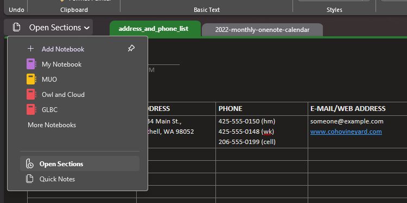Choose Add Notebook from the list
The height and width of the screenshot is (203, 407).
pos(63,49)
